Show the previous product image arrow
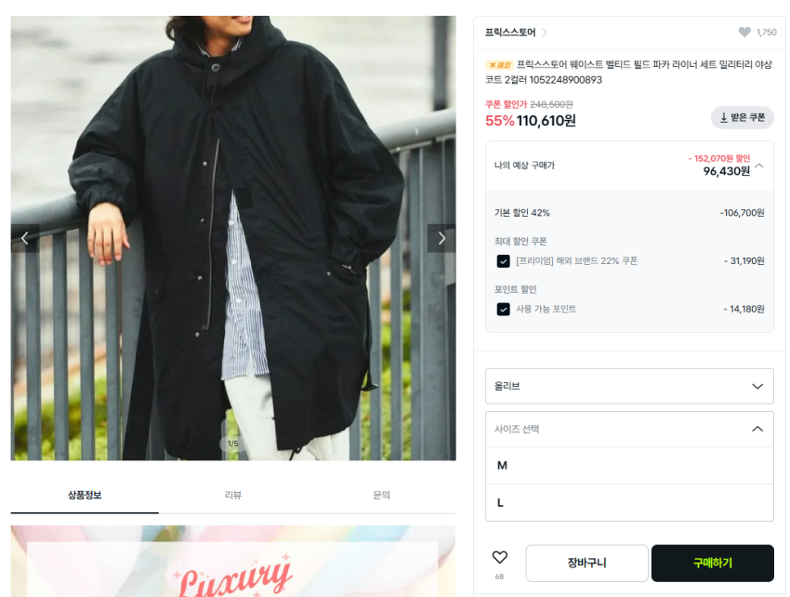Viewport: 790px width, 597px height. pos(25,238)
